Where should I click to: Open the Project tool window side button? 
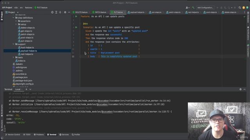tap(2, 16)
